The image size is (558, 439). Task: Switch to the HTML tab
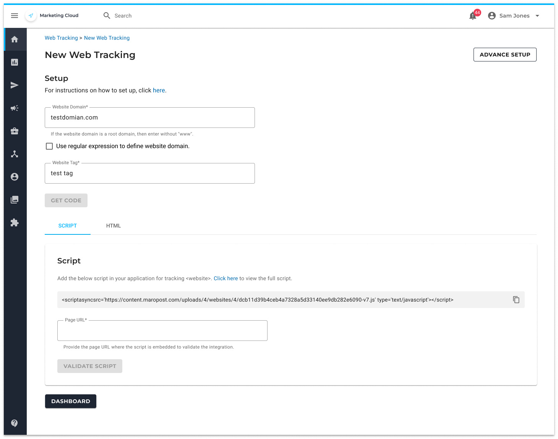coord(114,226)
